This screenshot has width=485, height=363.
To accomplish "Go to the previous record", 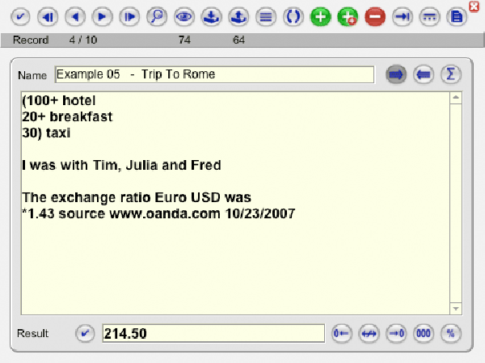I will [75, 17].
